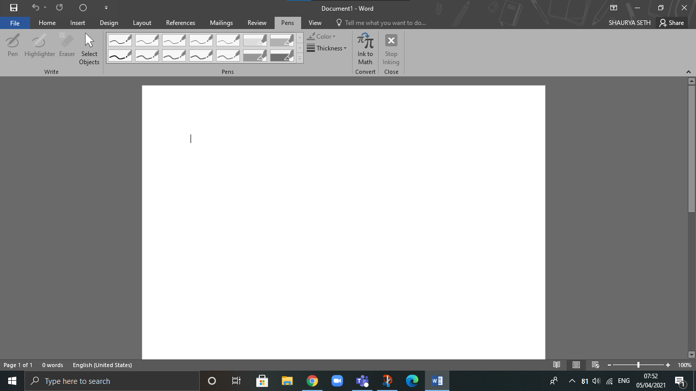Save the document from Quick Access Toolbar
The image size is (696, 391).
[14, 8]
